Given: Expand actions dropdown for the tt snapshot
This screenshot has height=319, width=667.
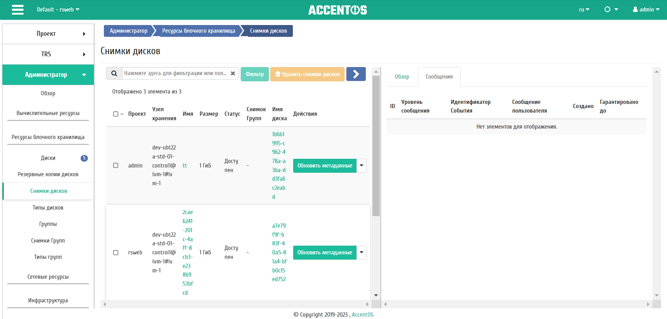Looking at the screenshot, I should (x=362, y=166).
